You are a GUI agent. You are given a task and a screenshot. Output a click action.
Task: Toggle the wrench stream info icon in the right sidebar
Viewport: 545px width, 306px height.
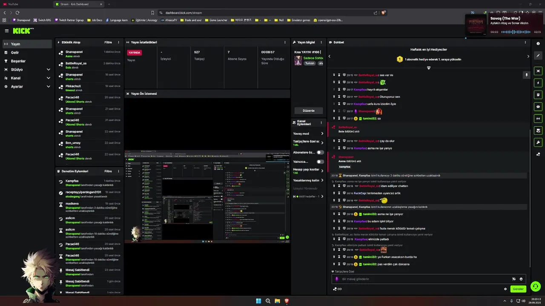coord(538,142)
